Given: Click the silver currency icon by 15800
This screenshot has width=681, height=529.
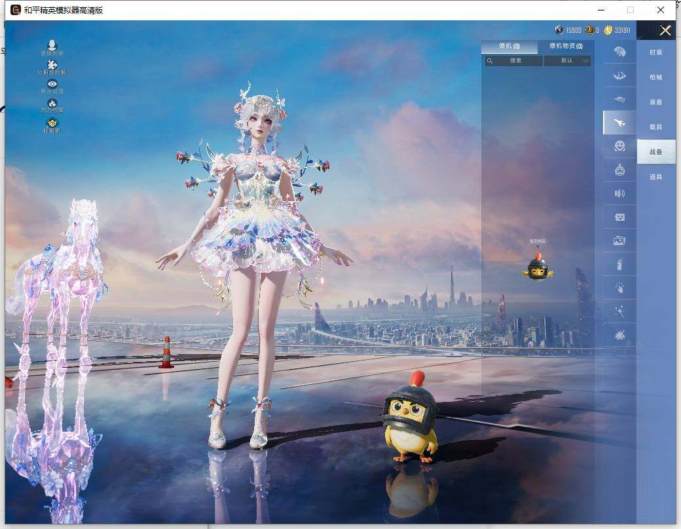Looking at the screenshot, I should coord(559,30).
